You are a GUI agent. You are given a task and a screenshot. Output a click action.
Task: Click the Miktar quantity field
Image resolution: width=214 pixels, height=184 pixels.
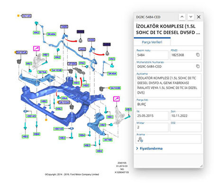pyautogui.click(x=152, y=127)
